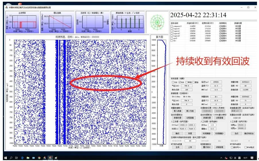Click the 数据处理 list column header
Viewport: 259px width, 161px height.
pos(238,23)
